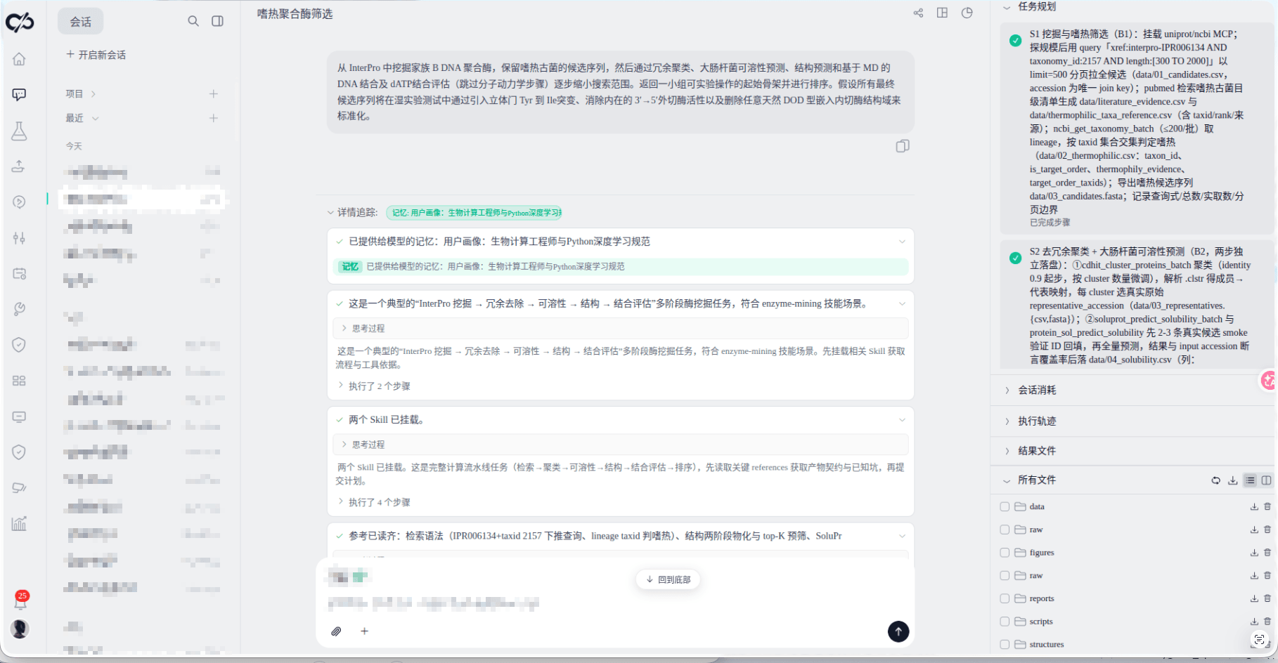
Task: Check the reports folder checkbox
Action: coord(1005,598)
